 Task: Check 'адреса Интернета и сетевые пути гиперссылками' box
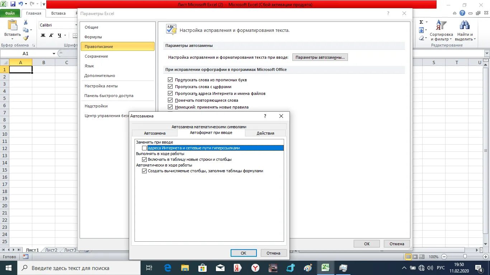tap(145, 148)
